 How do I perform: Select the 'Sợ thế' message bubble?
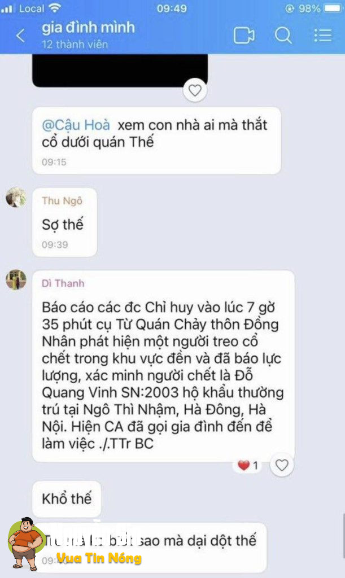pos(64,222)
